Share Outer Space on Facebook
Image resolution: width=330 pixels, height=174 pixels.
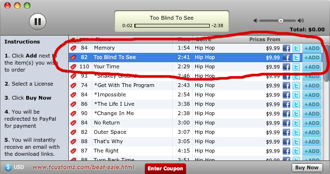(x=286, y=132)
